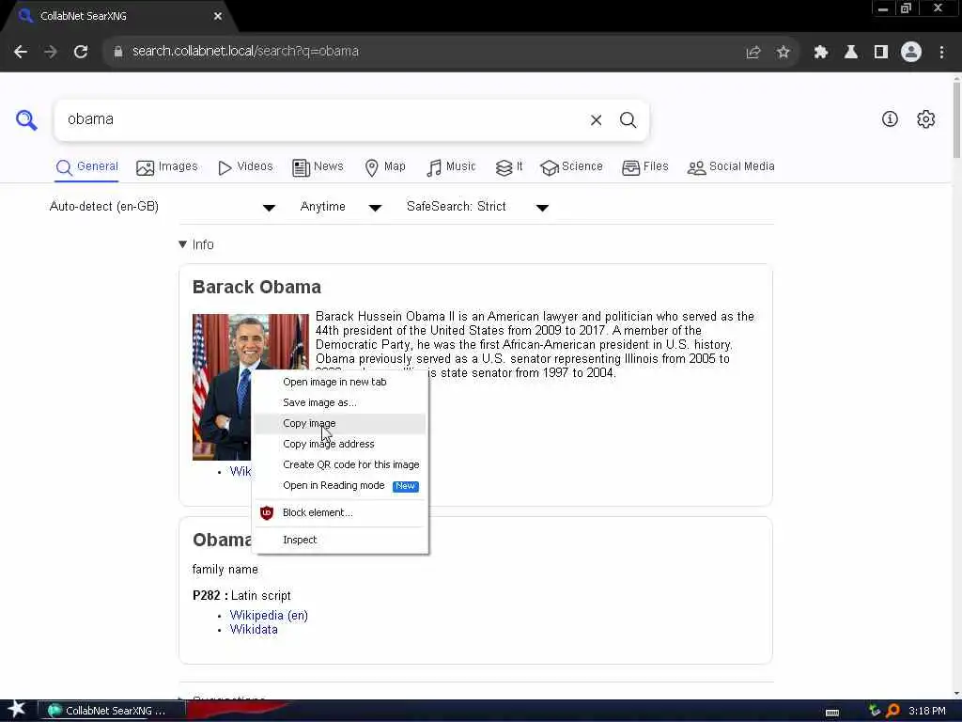Image resolution: width=962 pixels, height=722 pixels.
Task: Clear the search query with the X
Action: tap(596, 120)
